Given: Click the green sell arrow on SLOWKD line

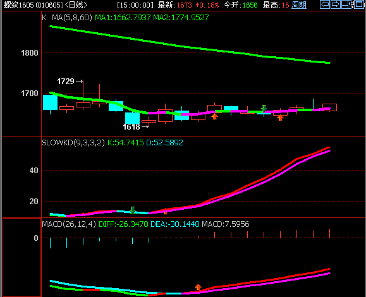Looking at the screenshot, I should [133, 210].
